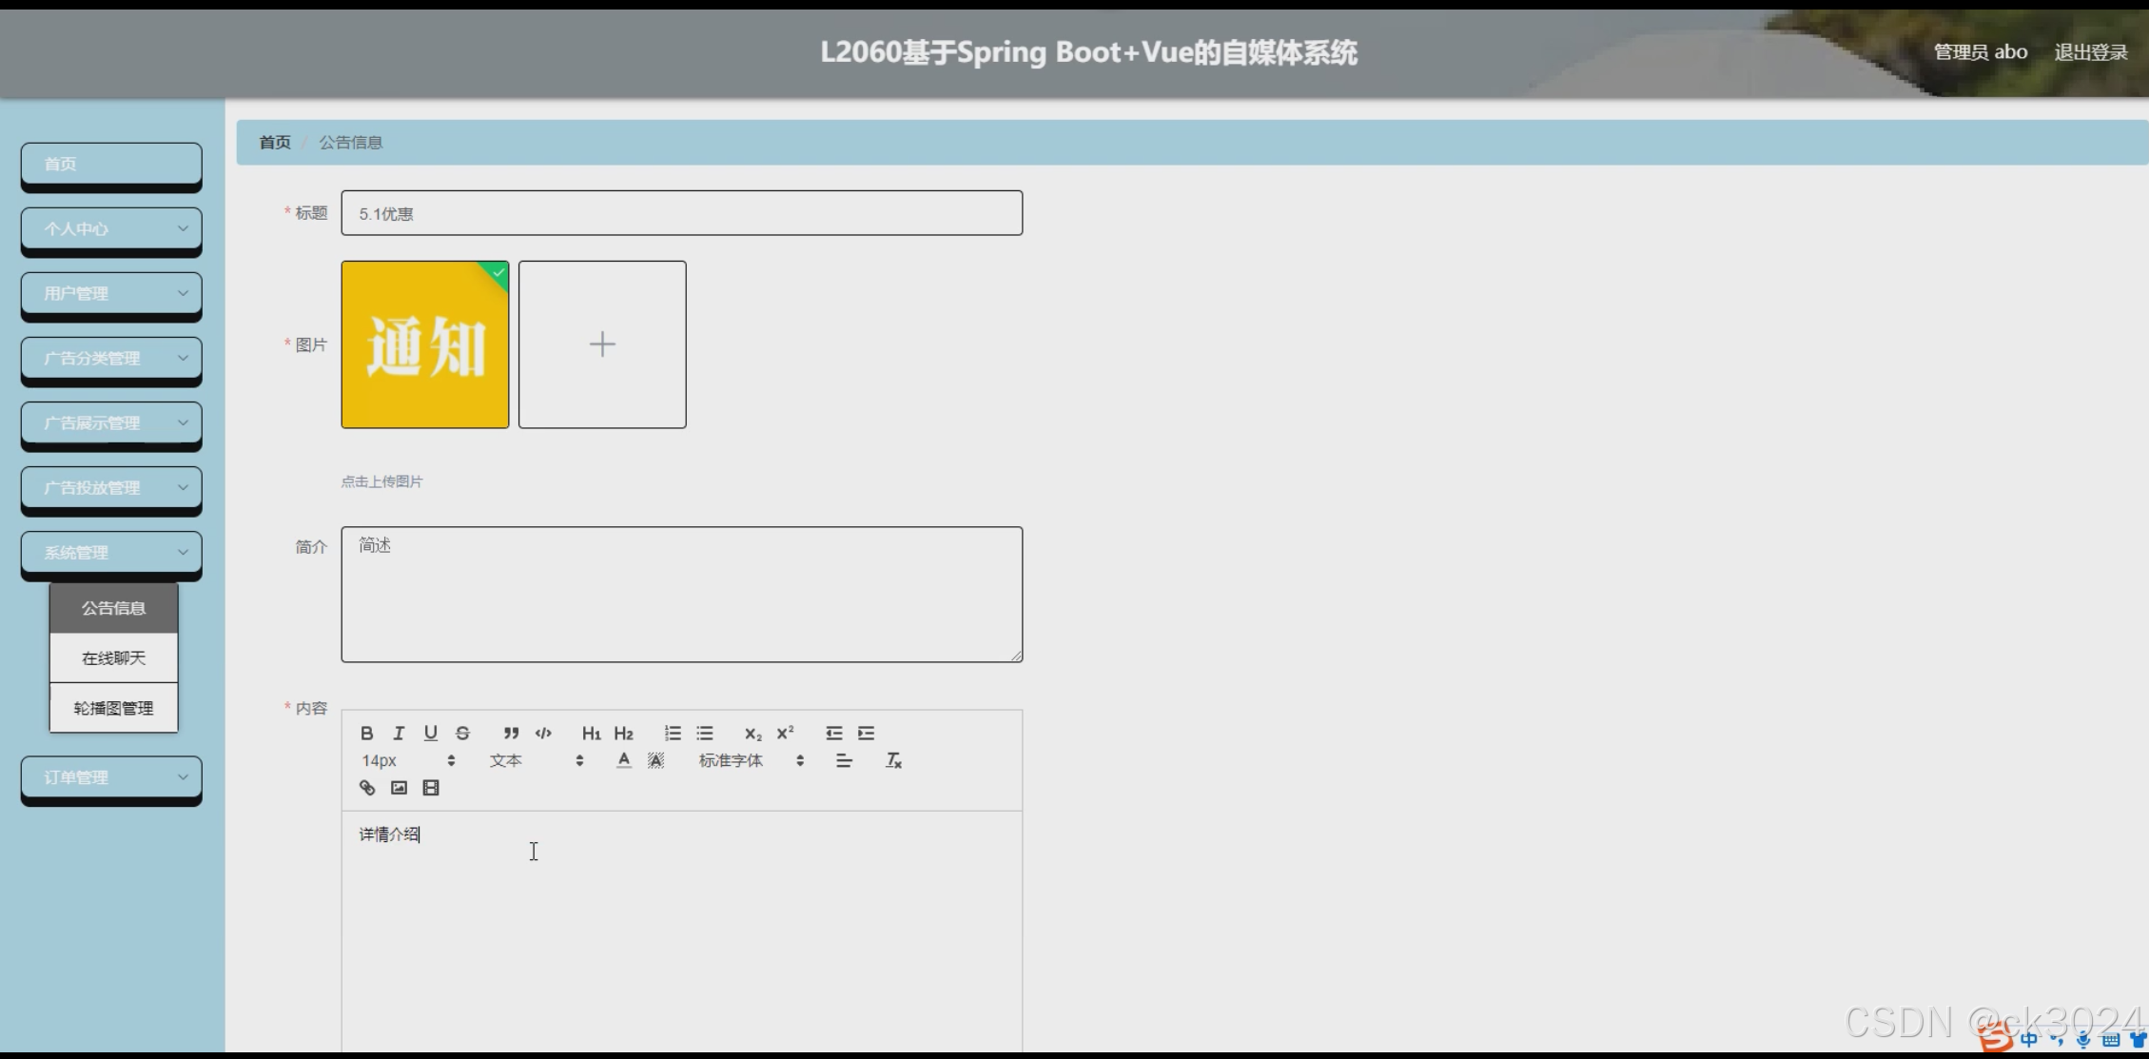Viewport: 2149px width, 1059px height.
Task: Click the insert link icon
Action: (x=366, y=787)
